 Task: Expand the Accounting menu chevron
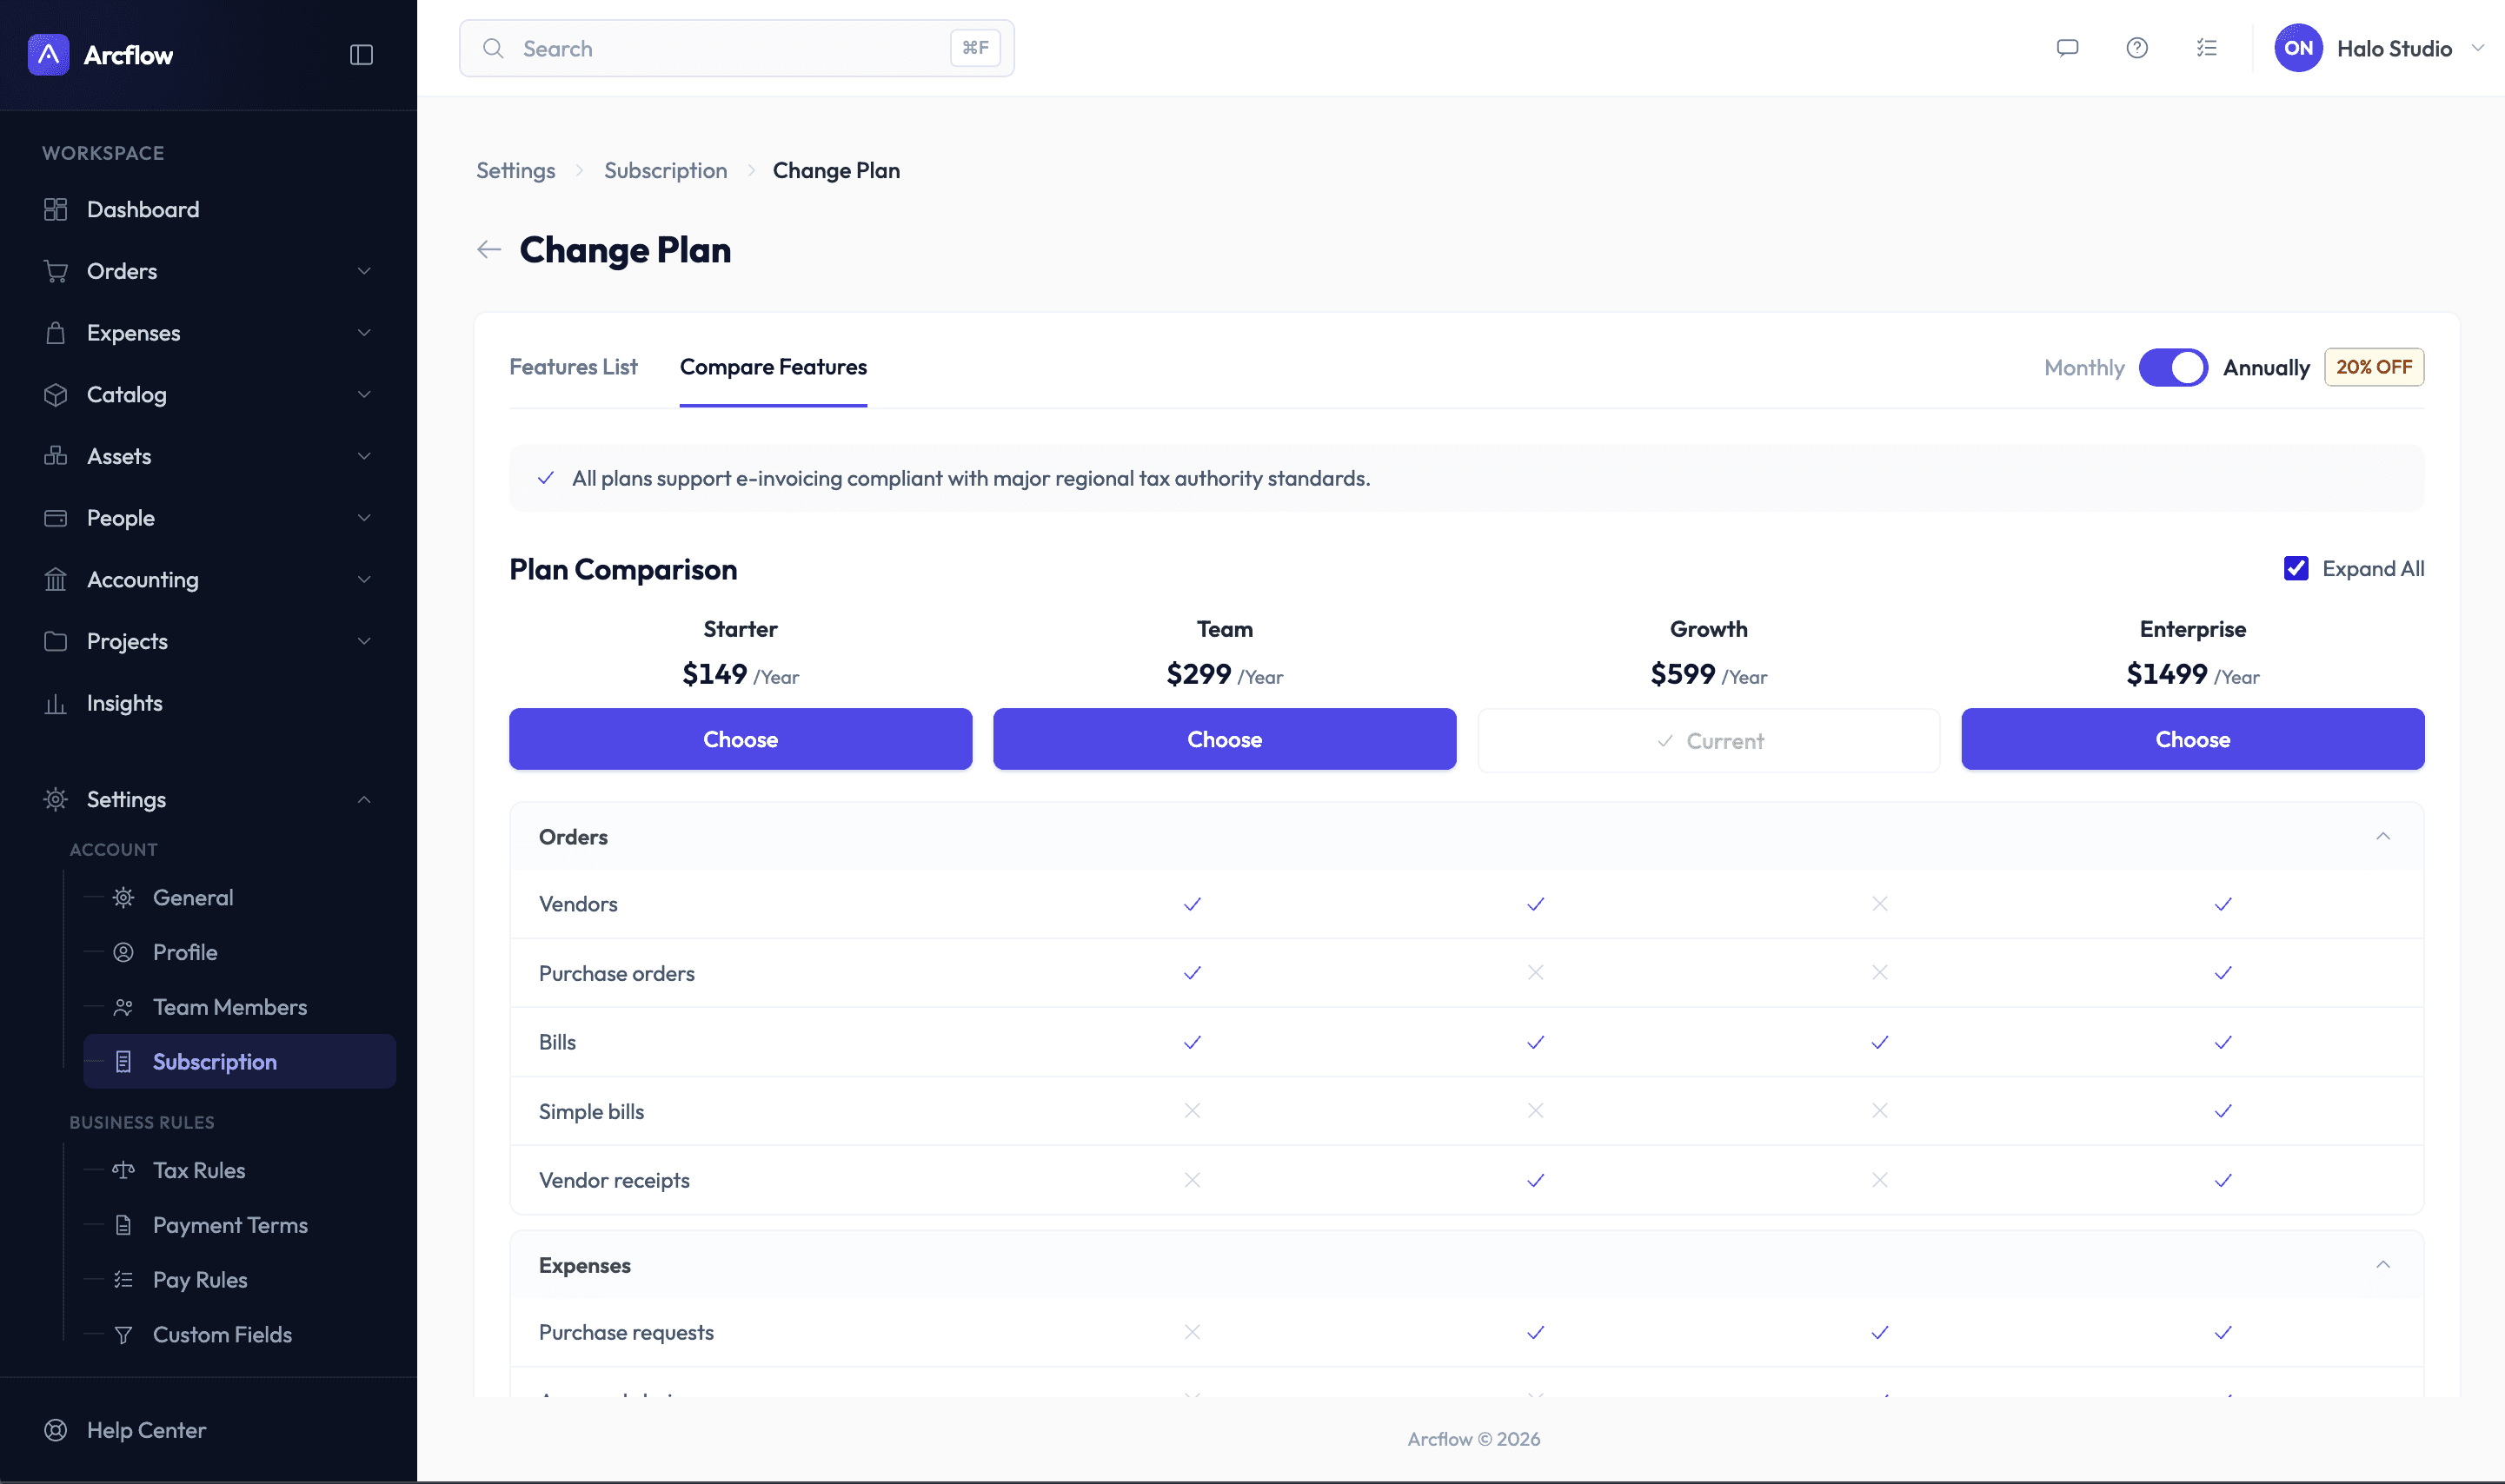point(364,579)
